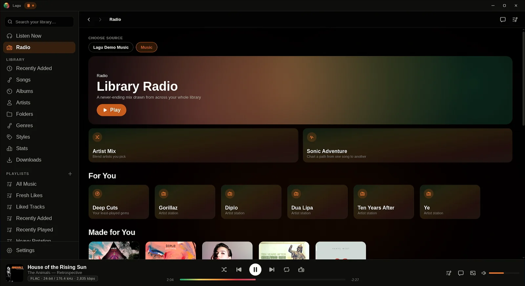Start the Ye artist station
Screen dimensions: 525x286
[450, 202]
